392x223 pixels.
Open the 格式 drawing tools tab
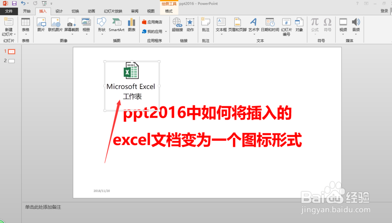[169, 11]
